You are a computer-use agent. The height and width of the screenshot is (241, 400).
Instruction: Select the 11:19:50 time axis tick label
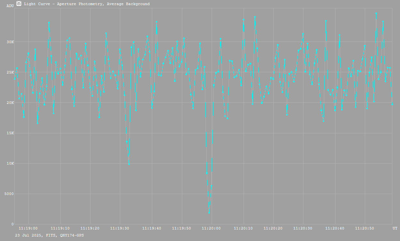182,228
